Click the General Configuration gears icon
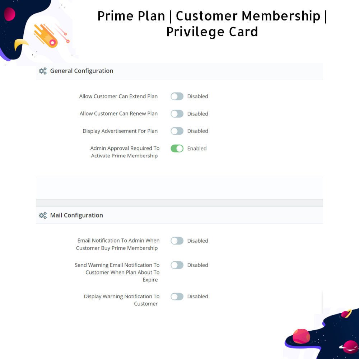This screenshot has height=359, width=359. [43, 71]
